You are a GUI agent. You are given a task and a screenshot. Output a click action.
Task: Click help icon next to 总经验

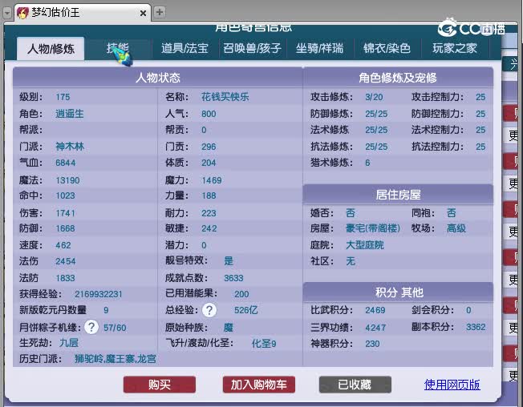point(209,310)
